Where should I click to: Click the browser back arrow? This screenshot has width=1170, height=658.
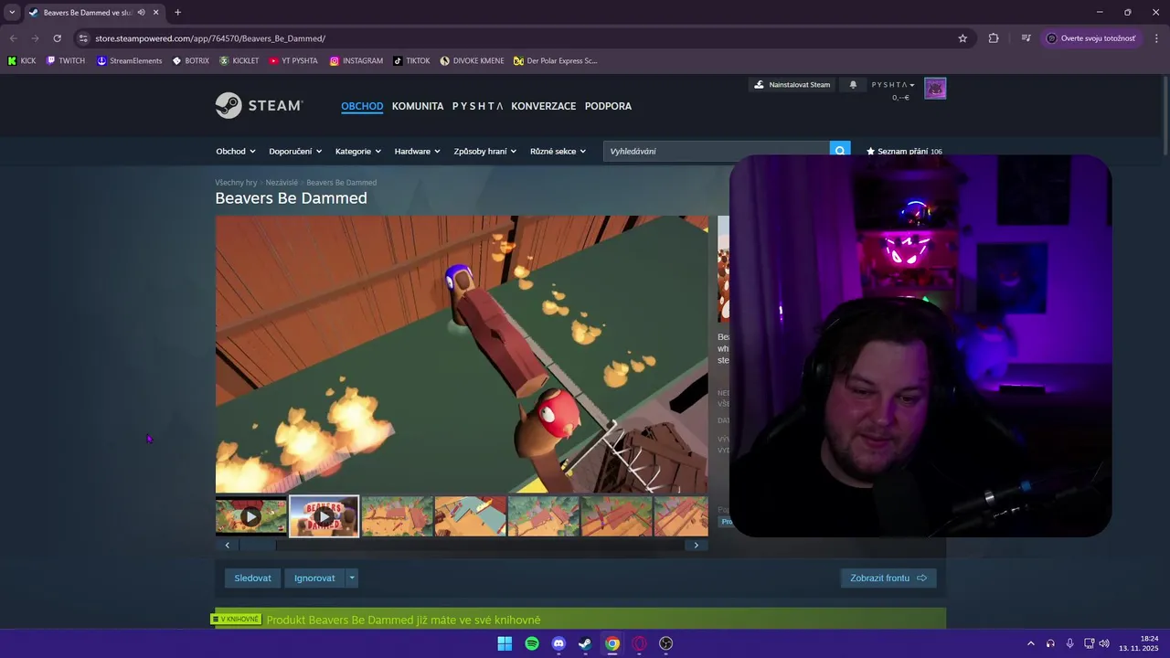[x=13, y=38]
